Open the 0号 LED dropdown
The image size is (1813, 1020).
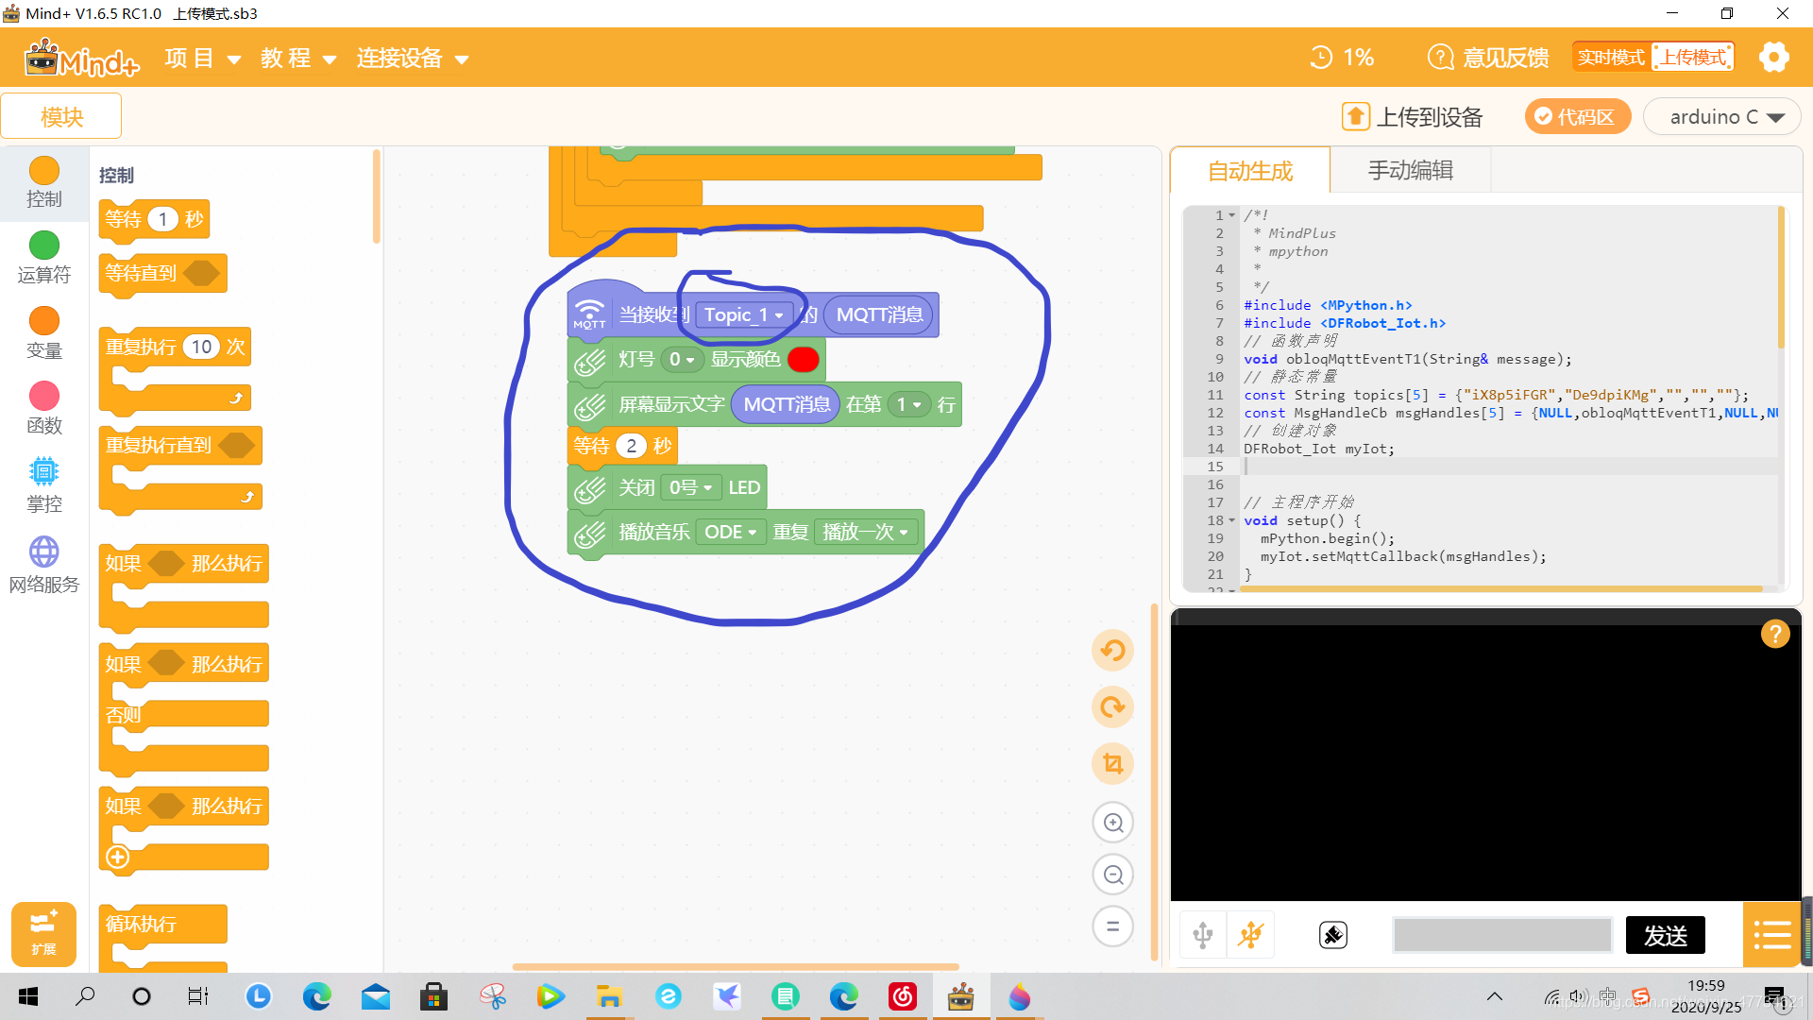click(690, 487)
